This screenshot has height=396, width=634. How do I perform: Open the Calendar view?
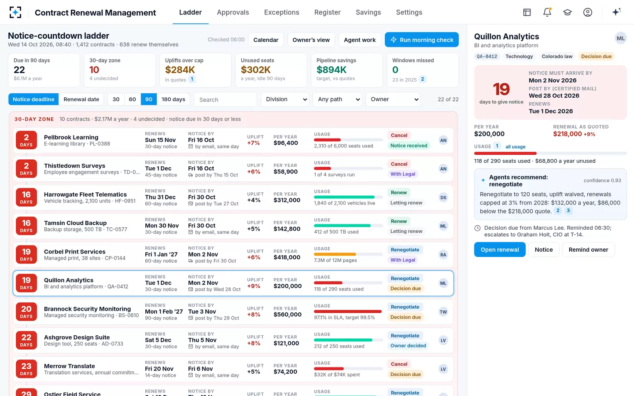coord(266,40)
